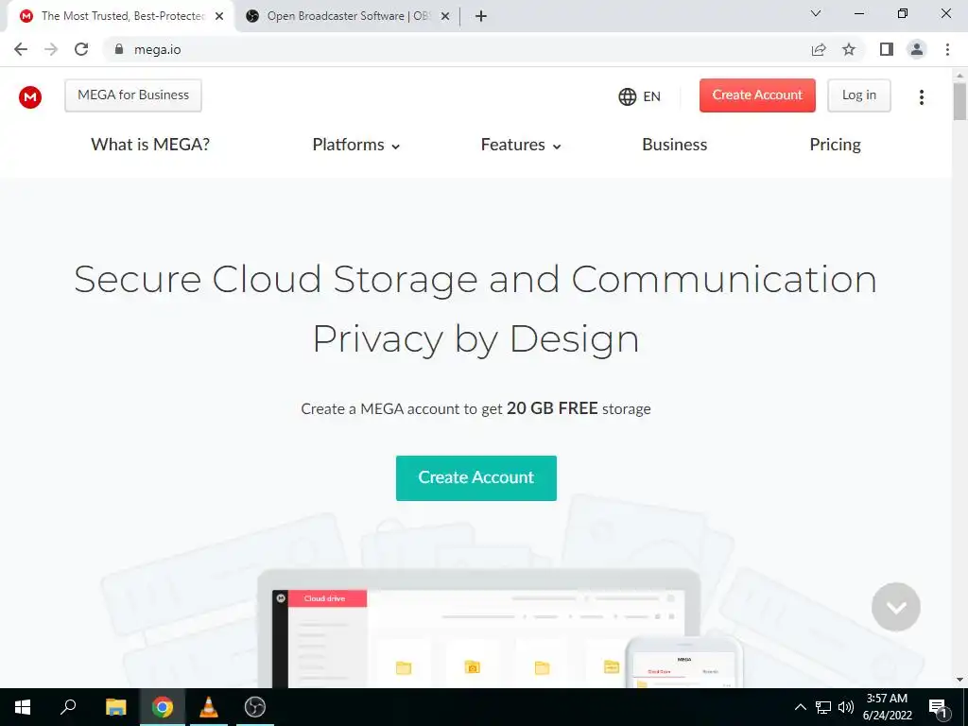The height and width of the screenshot is (726, 968).
Task: Open the Business nav item
Action: coord(674,145)
